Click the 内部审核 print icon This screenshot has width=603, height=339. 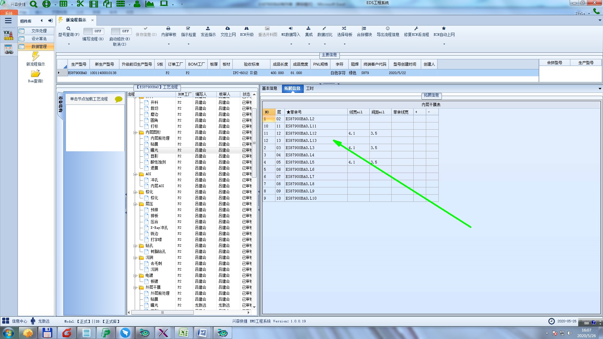(x=168, y=29)
